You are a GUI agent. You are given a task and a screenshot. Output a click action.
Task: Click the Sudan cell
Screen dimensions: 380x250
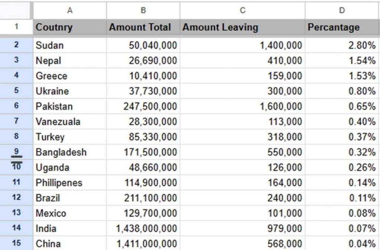(x=70, y=45)
